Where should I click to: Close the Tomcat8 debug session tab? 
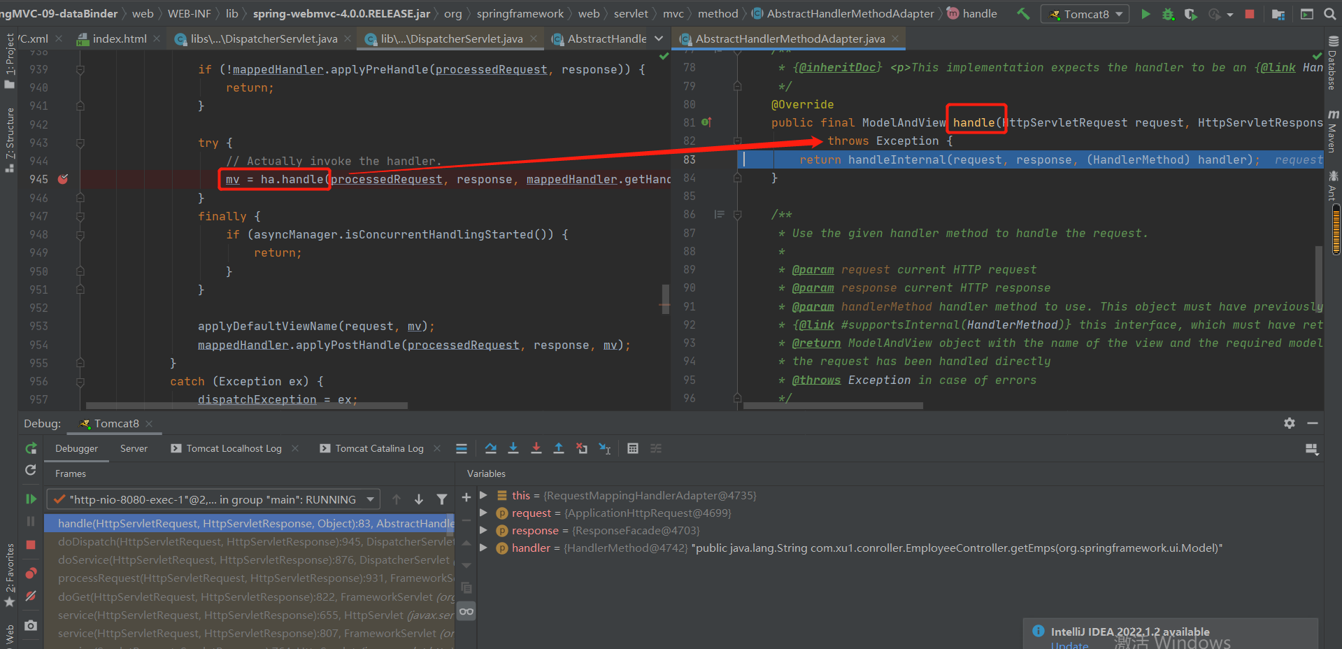point(149,424)
